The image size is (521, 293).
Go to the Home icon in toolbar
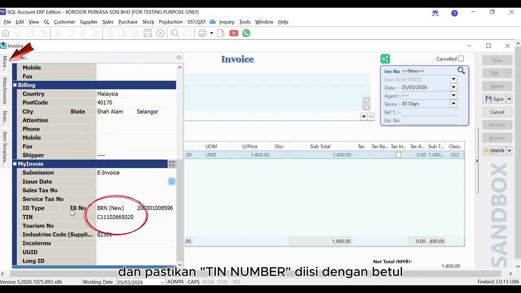6,33
